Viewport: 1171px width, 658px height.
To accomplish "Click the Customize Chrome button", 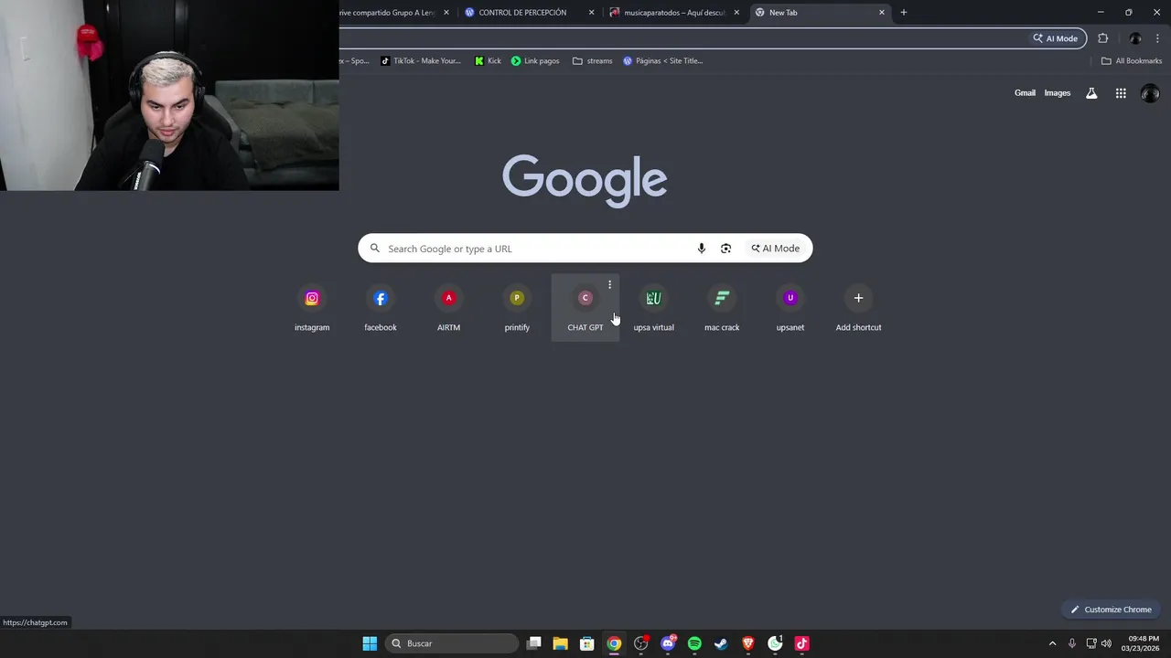I will (x=1112, y=610).
